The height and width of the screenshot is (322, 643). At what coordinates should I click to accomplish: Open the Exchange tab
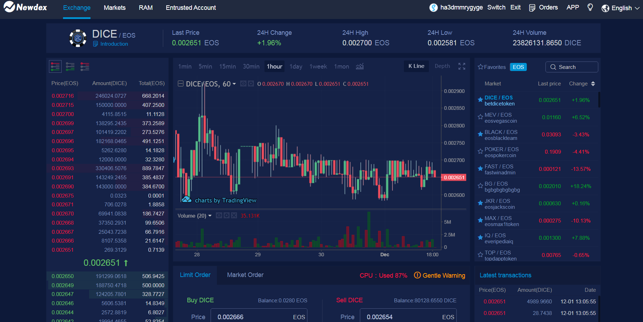[77, 8]
